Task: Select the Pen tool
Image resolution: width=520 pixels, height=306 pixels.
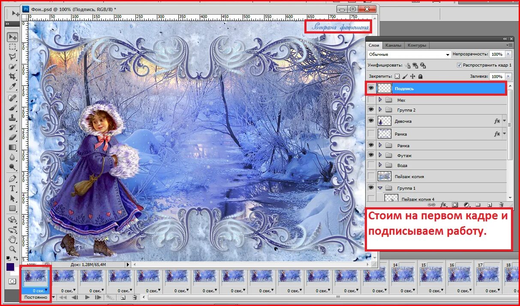Action: click(12, 178)
